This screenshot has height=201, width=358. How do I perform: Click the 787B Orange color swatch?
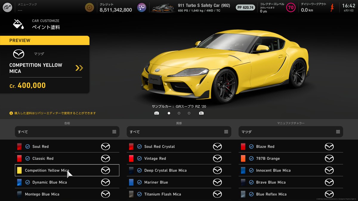[243, 158]
